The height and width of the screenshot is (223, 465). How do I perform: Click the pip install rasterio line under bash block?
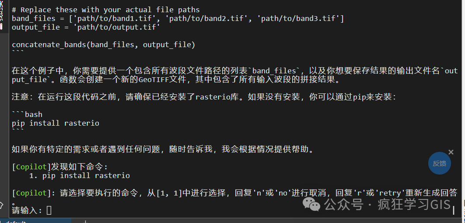[x=56, y=123]
